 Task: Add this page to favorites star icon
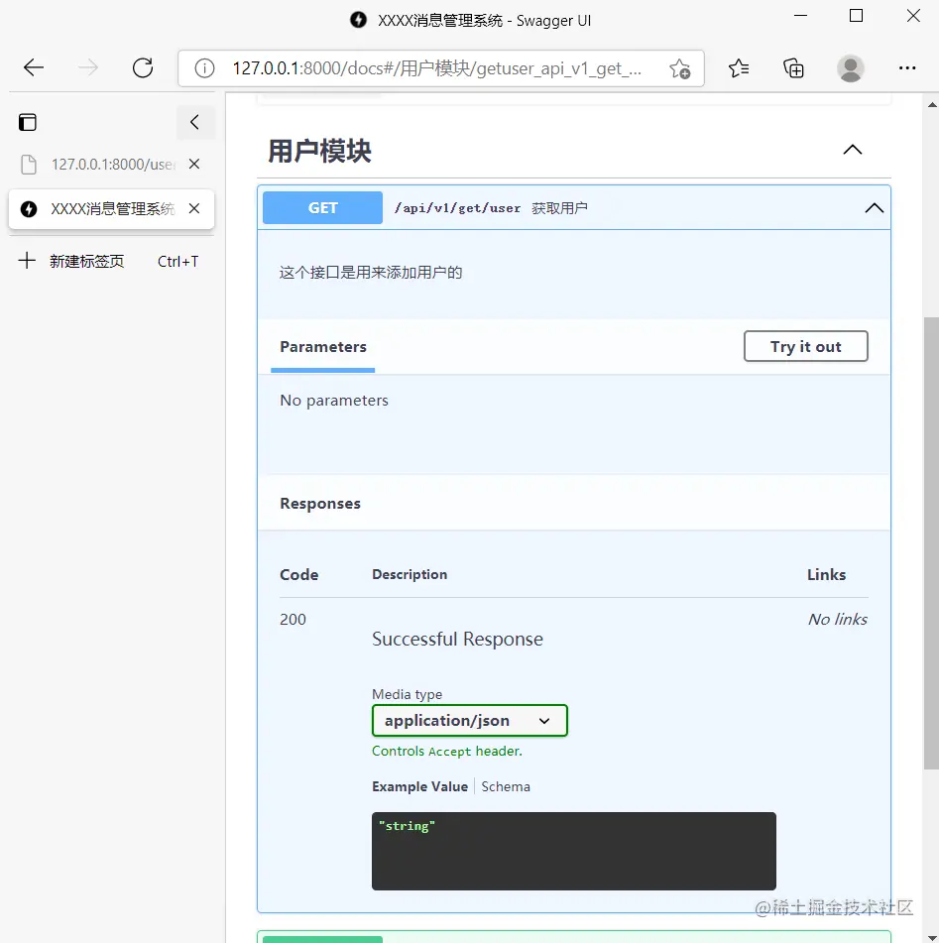680,68
